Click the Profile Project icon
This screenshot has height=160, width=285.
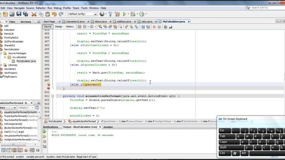142,14
